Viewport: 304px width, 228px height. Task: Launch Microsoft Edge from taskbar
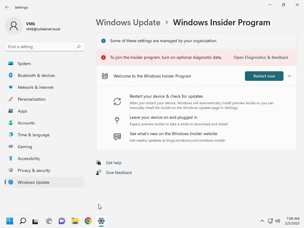point(49,221)
